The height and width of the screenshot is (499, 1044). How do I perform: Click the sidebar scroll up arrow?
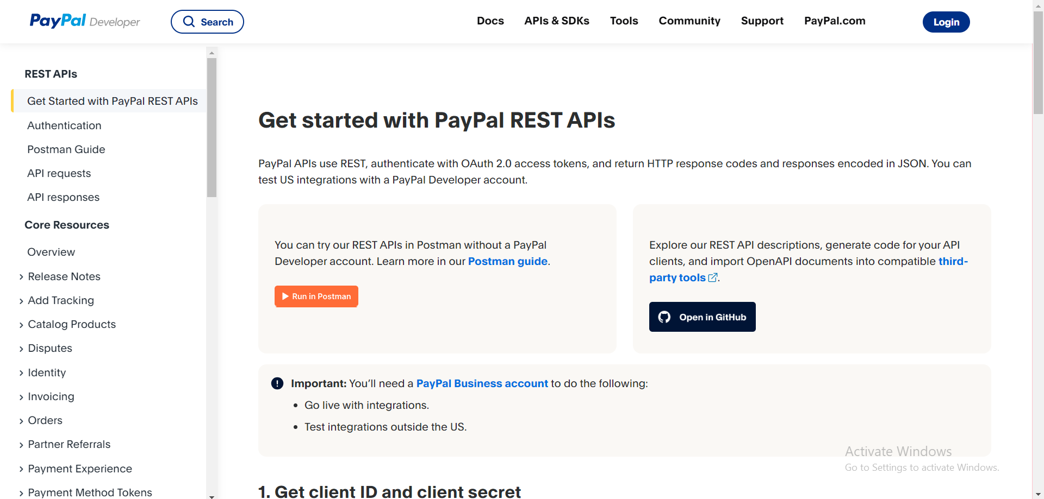(212, 53)
